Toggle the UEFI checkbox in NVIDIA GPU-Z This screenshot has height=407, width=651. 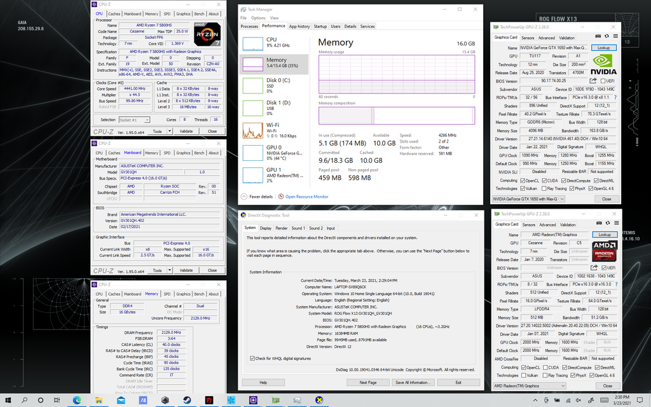(x=603, y=81)
